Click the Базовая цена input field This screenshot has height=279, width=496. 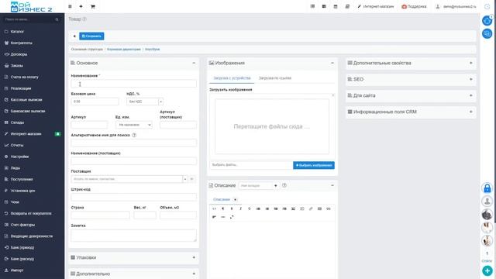95,102
